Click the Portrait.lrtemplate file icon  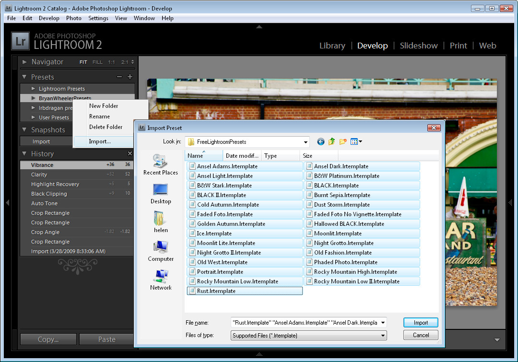(192, 272)
